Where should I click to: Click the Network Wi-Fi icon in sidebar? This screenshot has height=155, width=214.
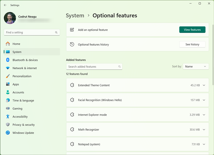[8, 68]
